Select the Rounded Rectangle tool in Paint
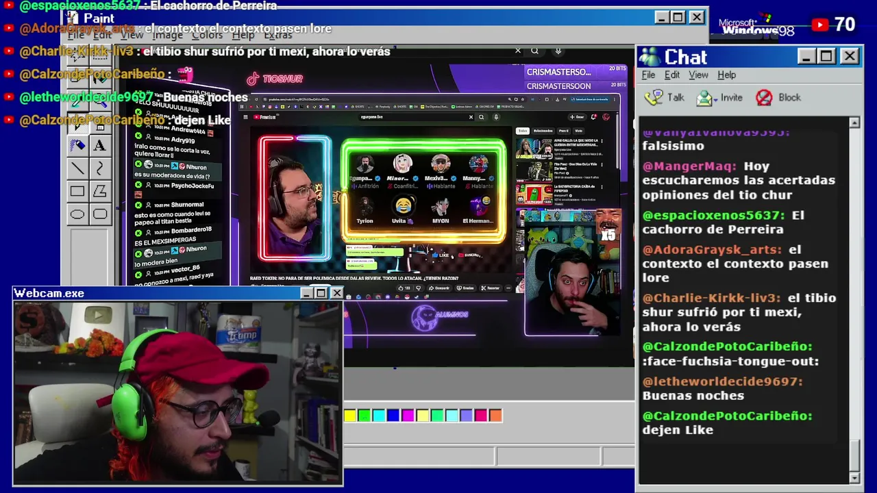This screenshot has width=877, height=493. tap(99, 214)
